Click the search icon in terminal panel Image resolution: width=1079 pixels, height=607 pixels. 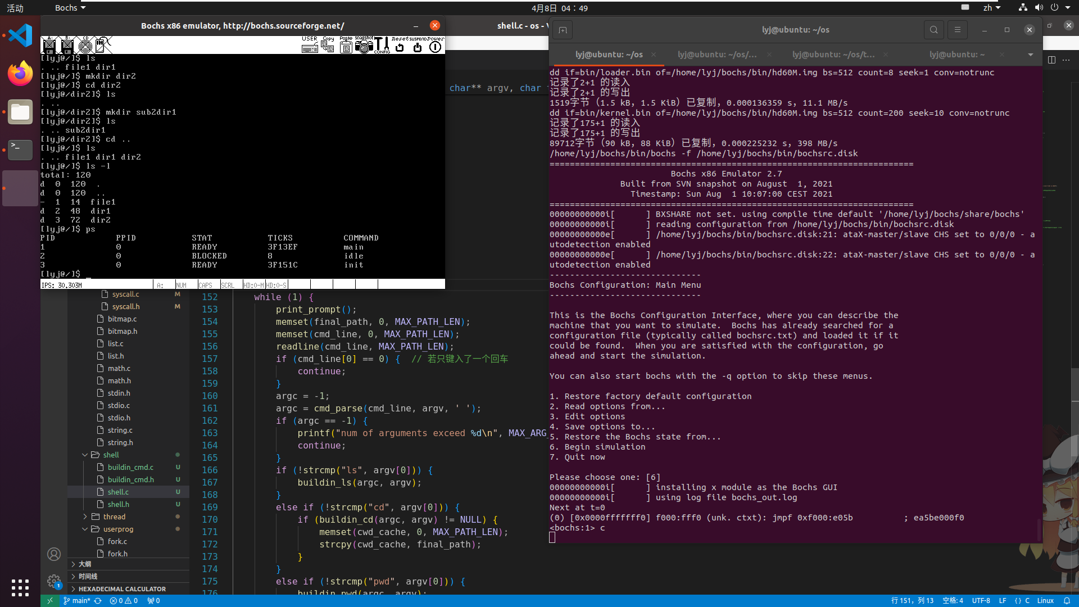click(x=934, y=30)
